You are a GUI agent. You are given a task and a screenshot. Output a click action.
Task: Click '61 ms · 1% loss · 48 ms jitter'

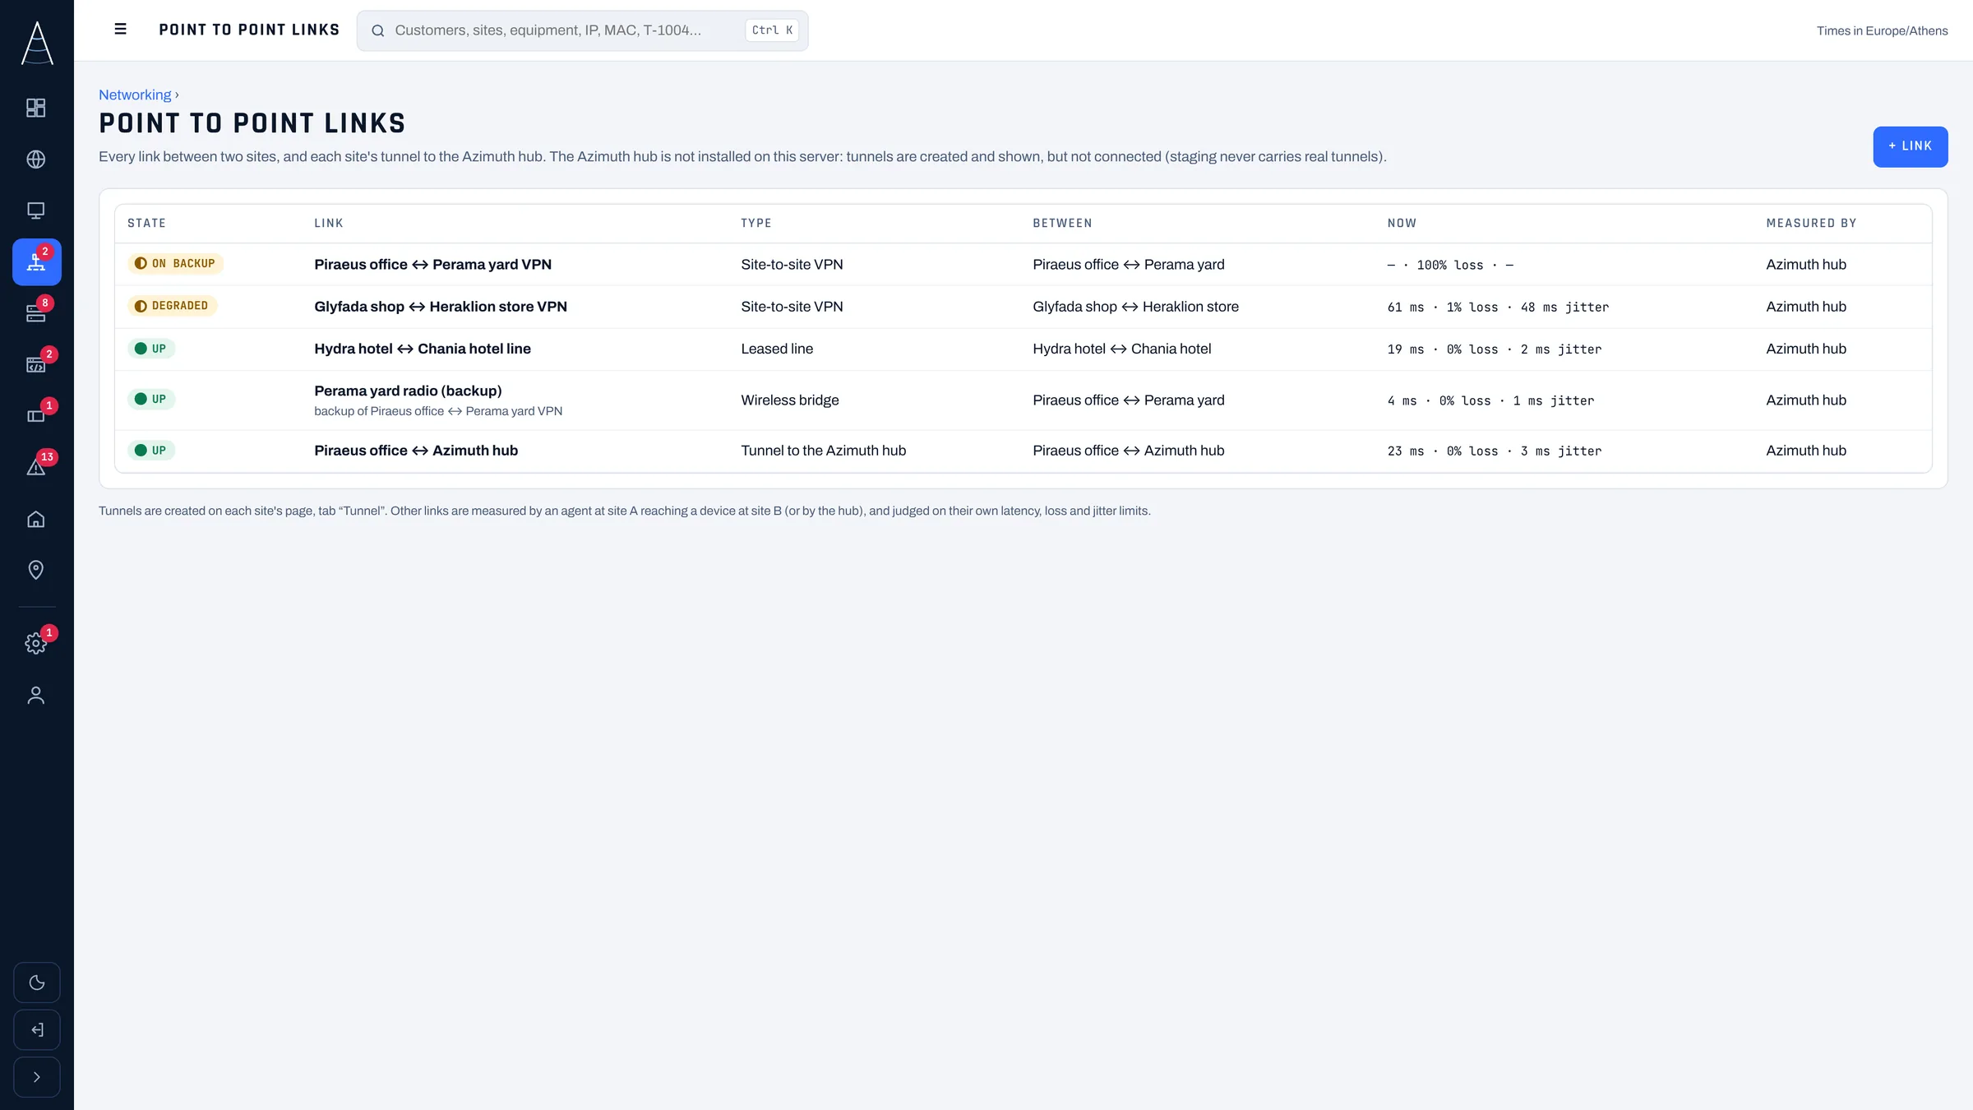tap(1498, 308)
